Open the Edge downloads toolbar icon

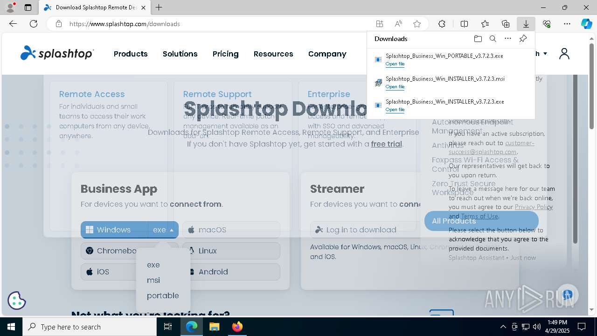[x=526, y=24]
